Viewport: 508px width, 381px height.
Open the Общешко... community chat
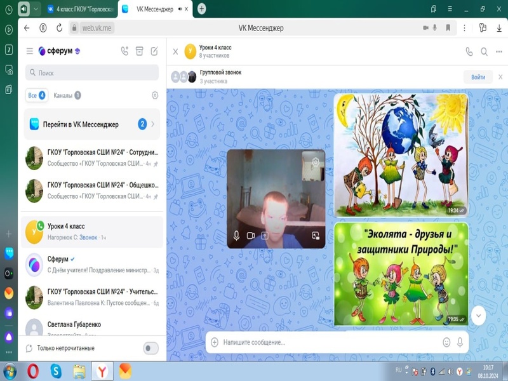click(92, 190)
